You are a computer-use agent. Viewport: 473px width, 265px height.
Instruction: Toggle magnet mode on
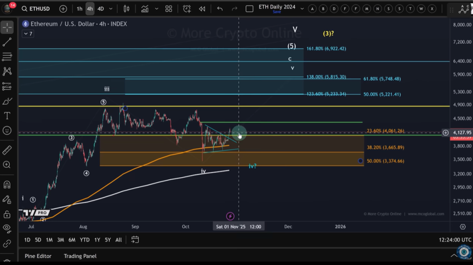[x=7, y=185]
